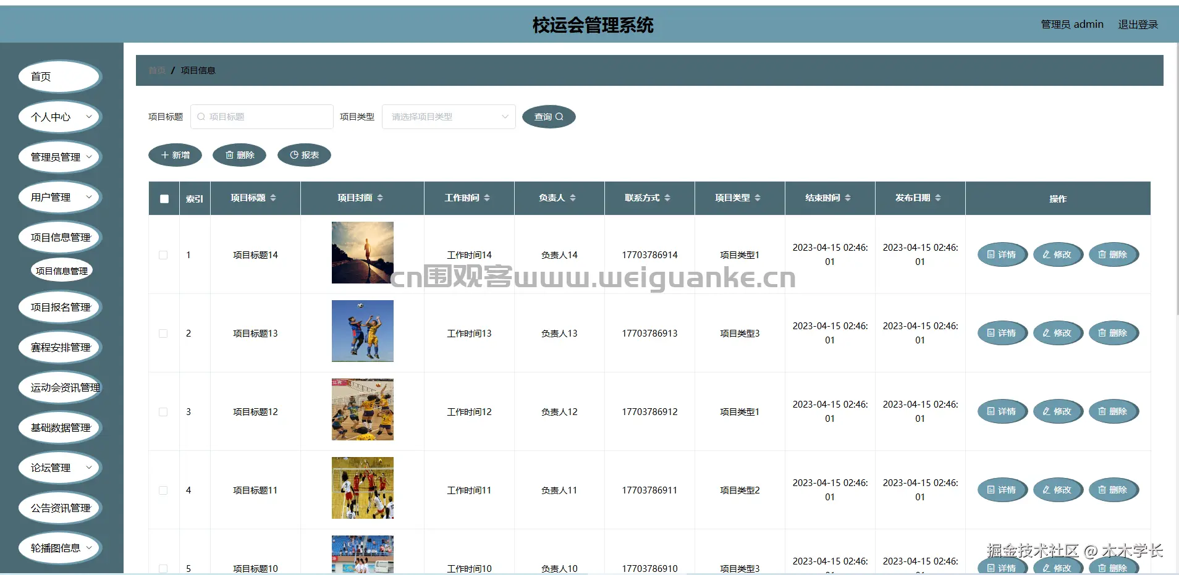The height and width of the screenshot is (575, 1179).
Task: Open cover thumbnail of 项目标题12
Action: point(363,409)
